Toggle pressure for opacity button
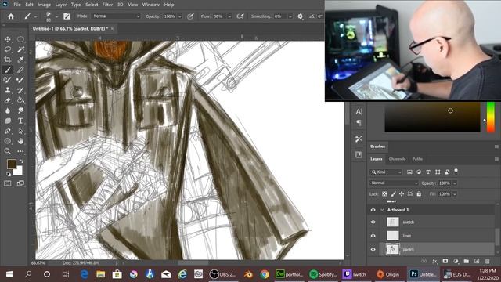This screenshot has width=501, height=282. pyautogui.click(x=190, y=16)
